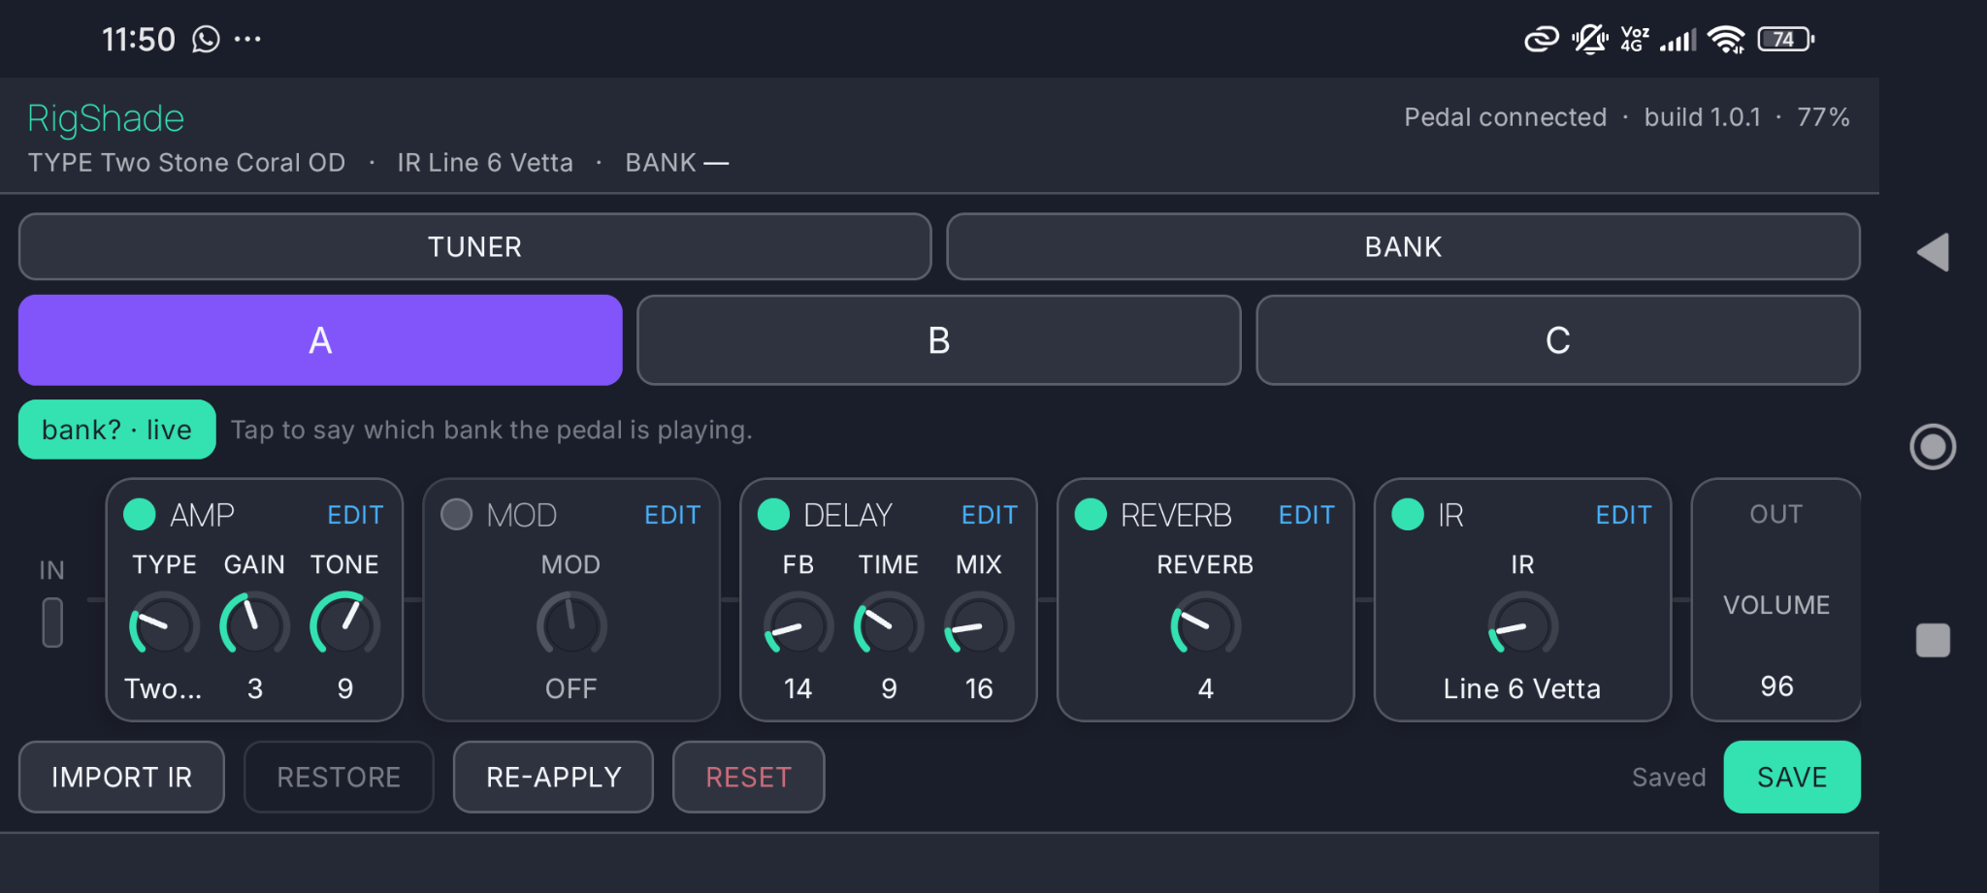Toggle the REVERB block power dot
Screen dimensions: 1987x893
pos(1091,514)
